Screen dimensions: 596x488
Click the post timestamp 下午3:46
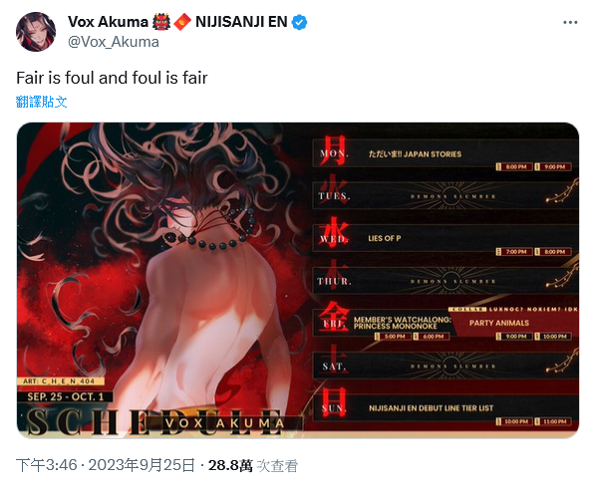pos(47,465)
